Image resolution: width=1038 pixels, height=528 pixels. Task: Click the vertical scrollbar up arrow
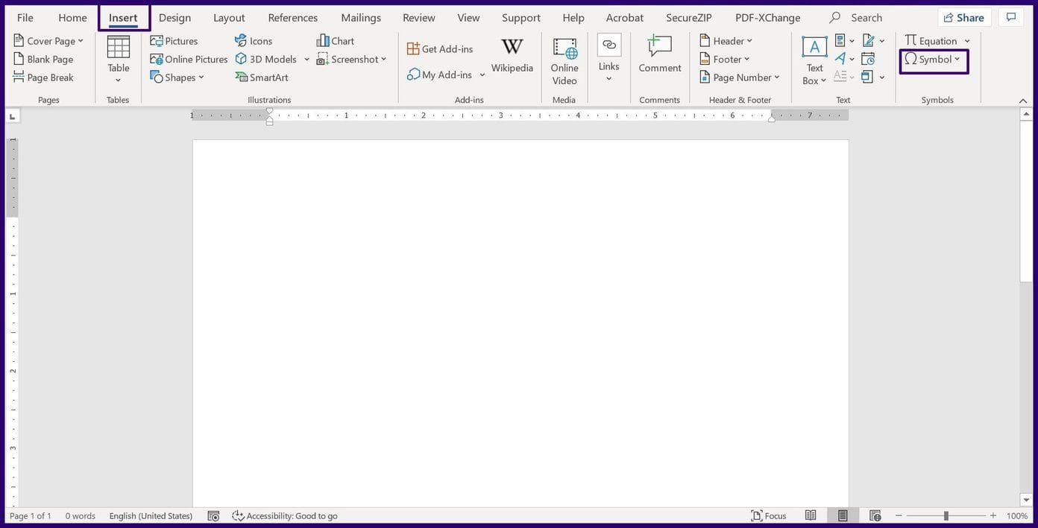click(1026, 114)
